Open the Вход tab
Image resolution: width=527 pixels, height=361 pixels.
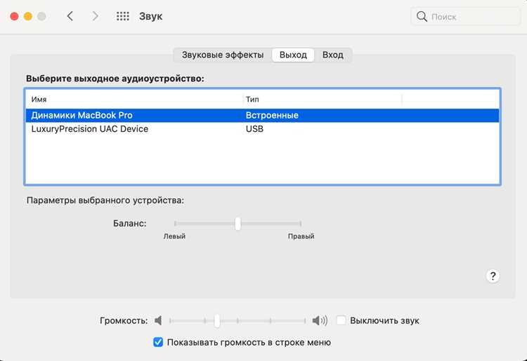point(333,55)
